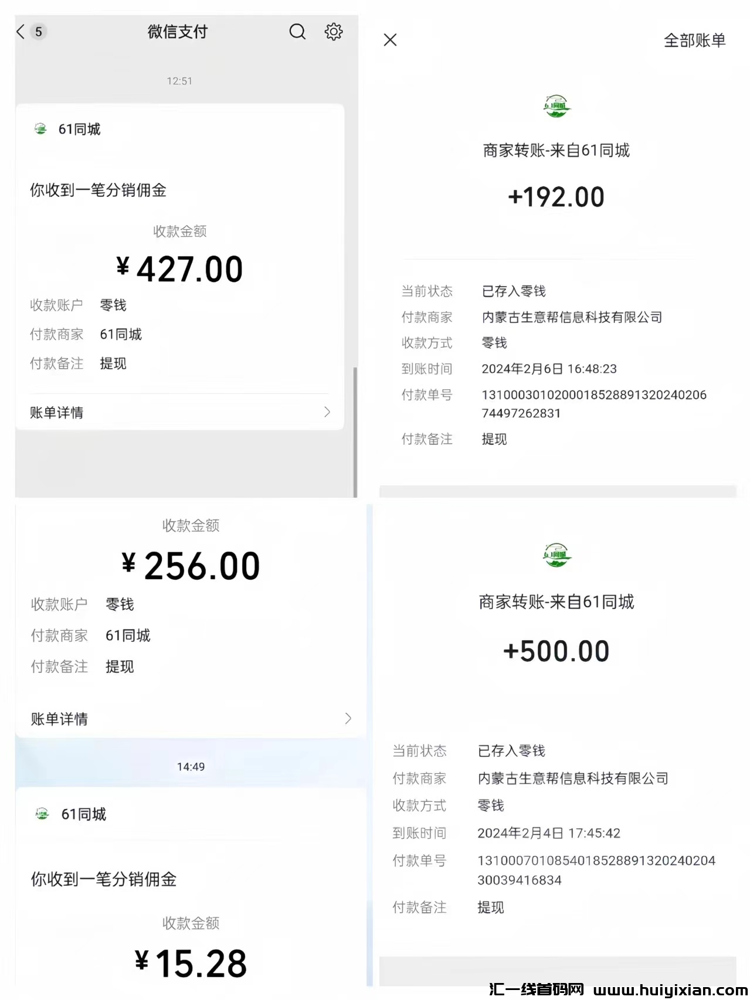Tap 61同城 avatar in 427.00 message card
The height and width of the screenshot is (1000, 750).
40,129
